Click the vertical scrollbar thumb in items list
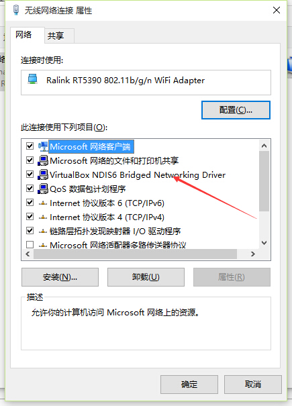The height and width of the screenshot is (406, 292). point(264,181)
